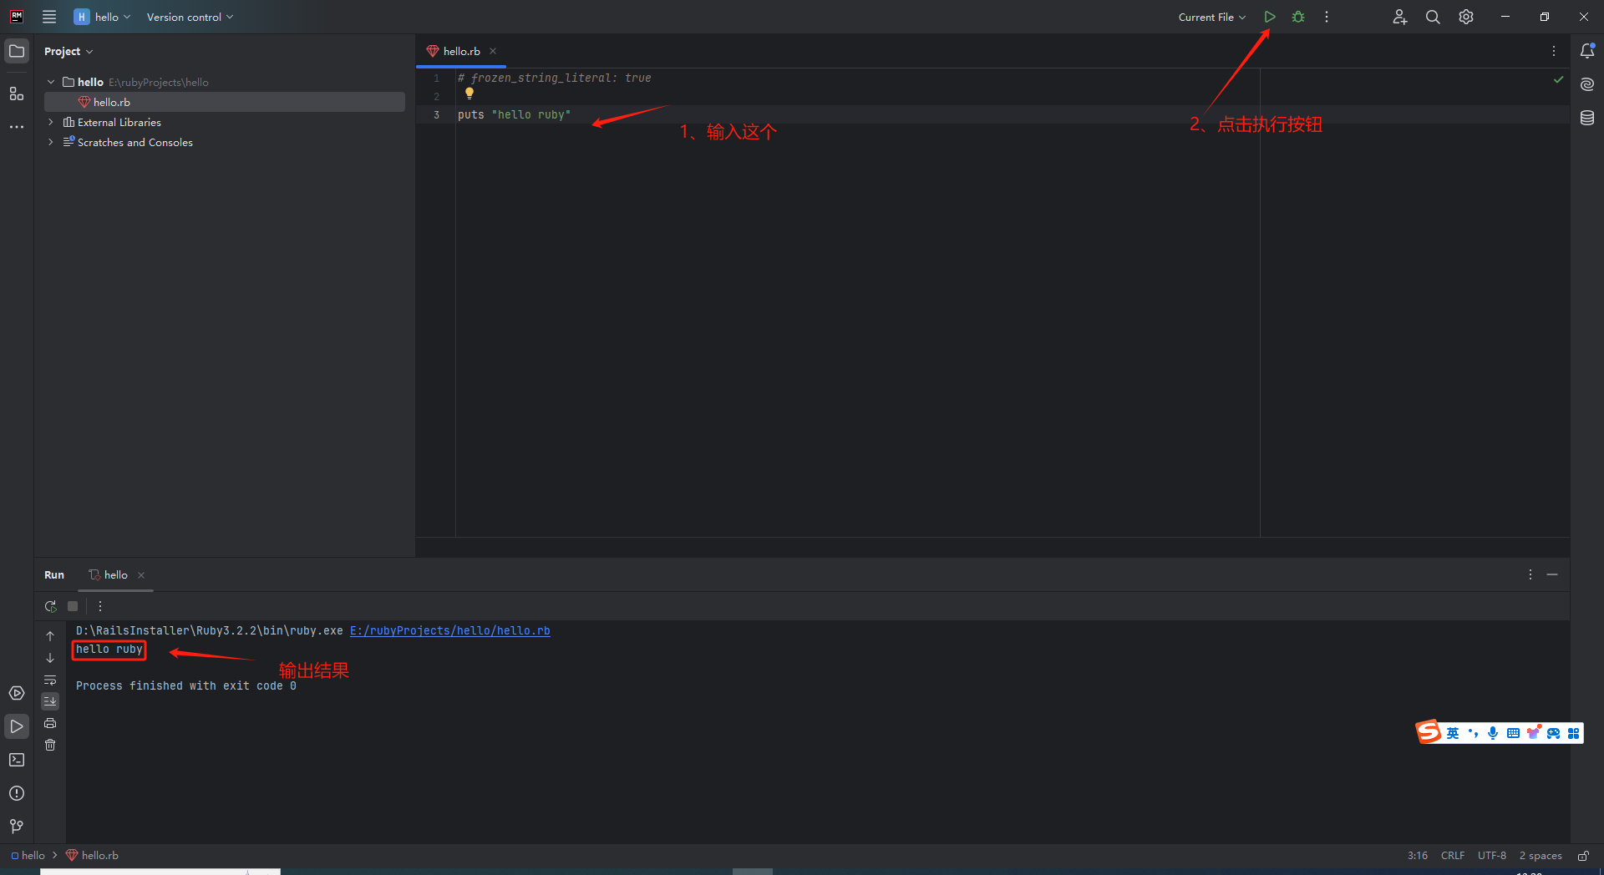Click hello in status bar breadcrumb
The image size is (1604, 875).
point(28,855)
